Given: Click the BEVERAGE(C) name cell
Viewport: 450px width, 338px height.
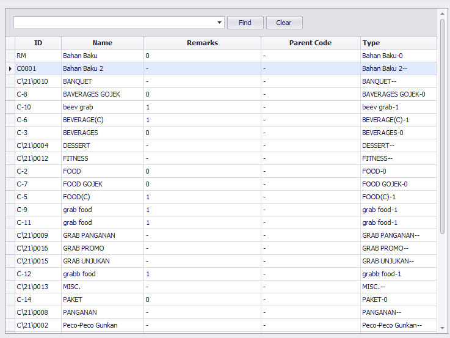Looking at the screenshot, I should 103,120.
